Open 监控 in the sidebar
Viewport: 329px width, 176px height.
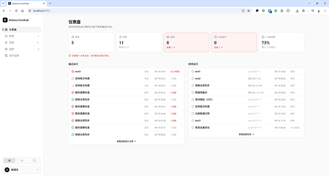click(21, 49)
